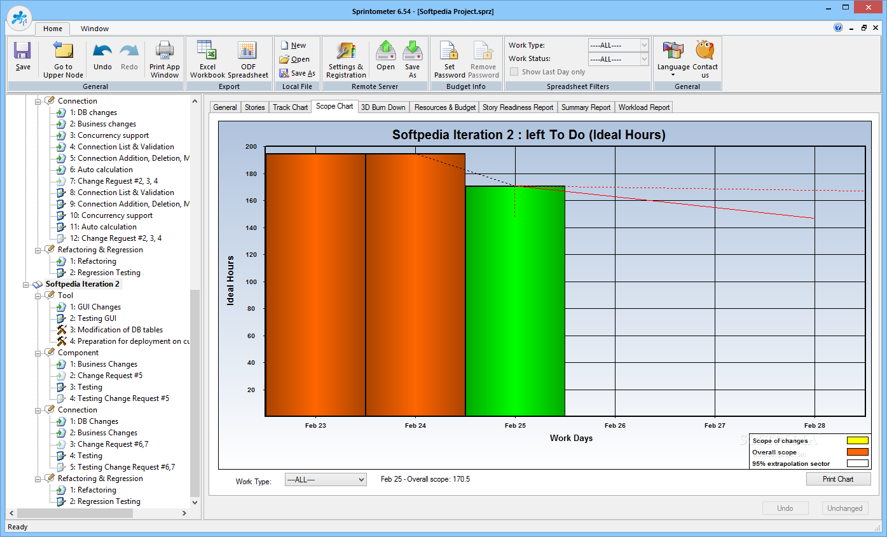Open the Story Readiness Report tab
The image size is (887, 537).
[518, 107]
